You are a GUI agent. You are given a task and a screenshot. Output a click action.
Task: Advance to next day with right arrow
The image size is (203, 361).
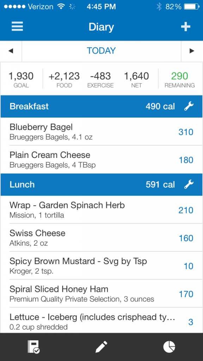(192, 50)
